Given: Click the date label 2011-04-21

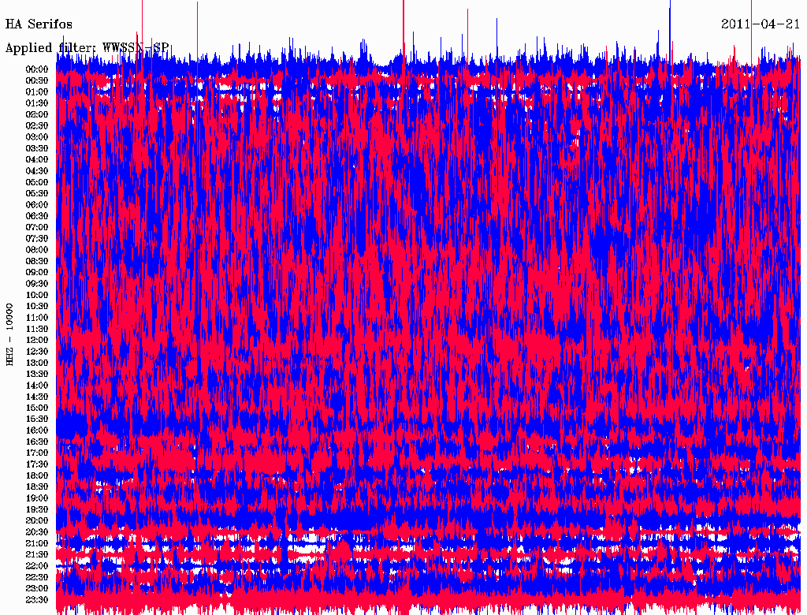Looking at the screenshot, I should (761, 24).
